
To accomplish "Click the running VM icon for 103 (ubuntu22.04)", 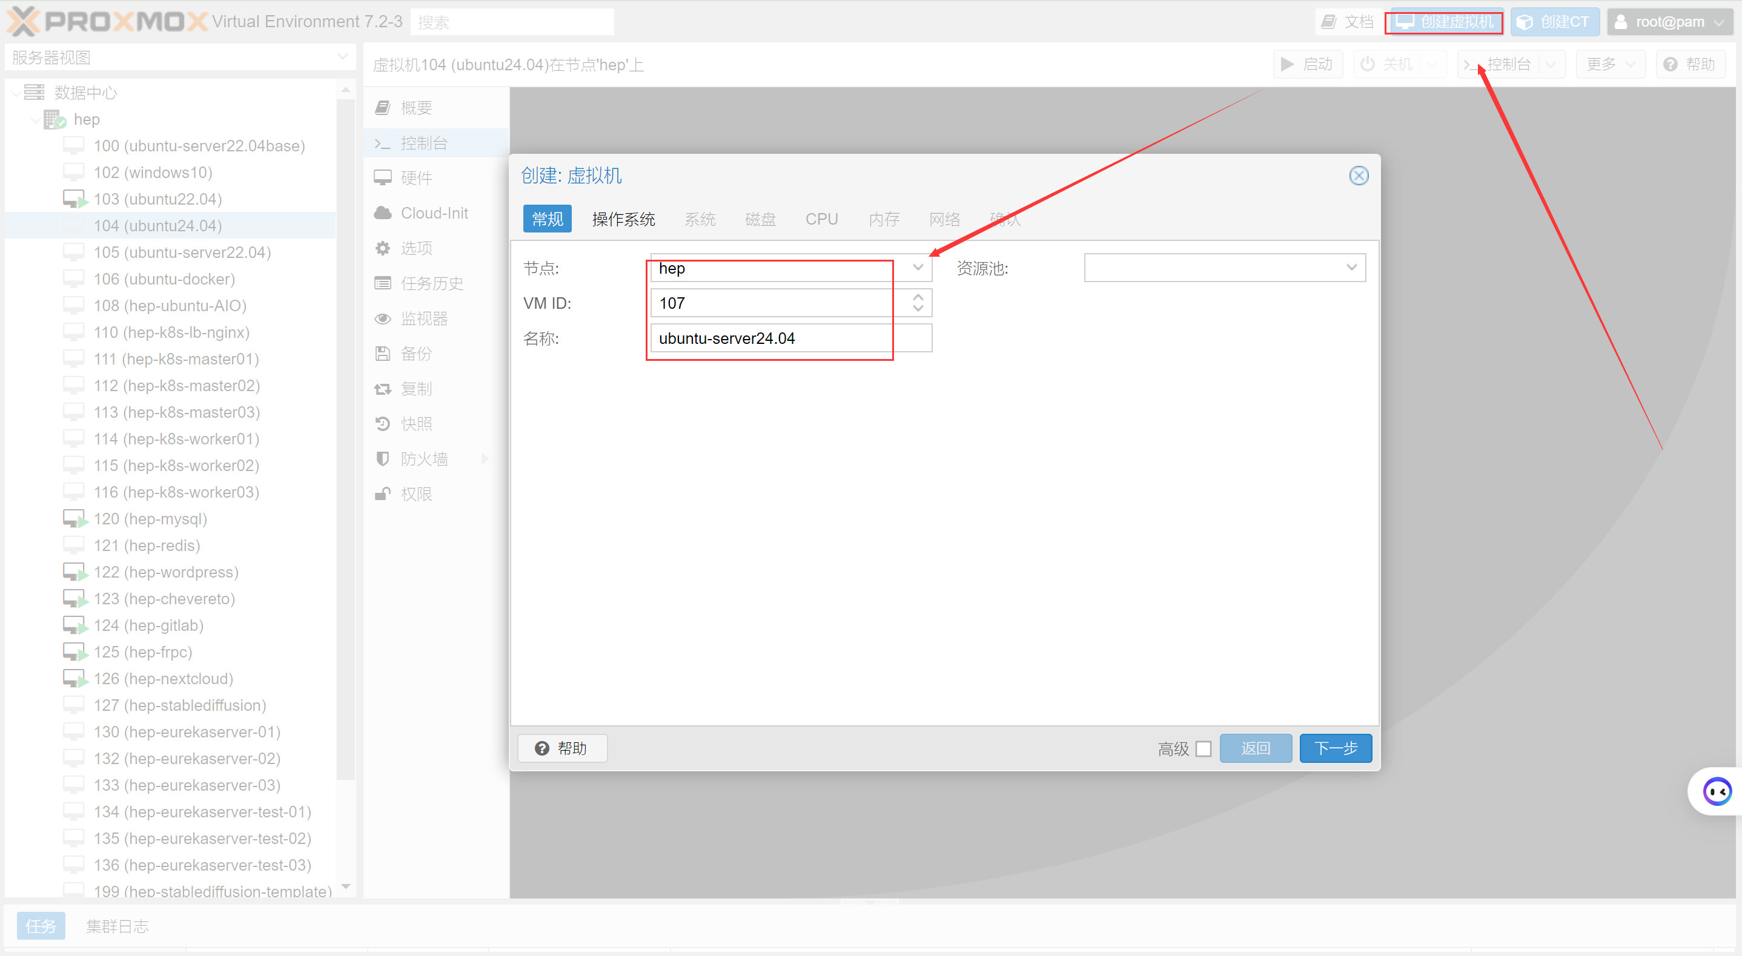I will pyautogui.click(x=75, y=199).
